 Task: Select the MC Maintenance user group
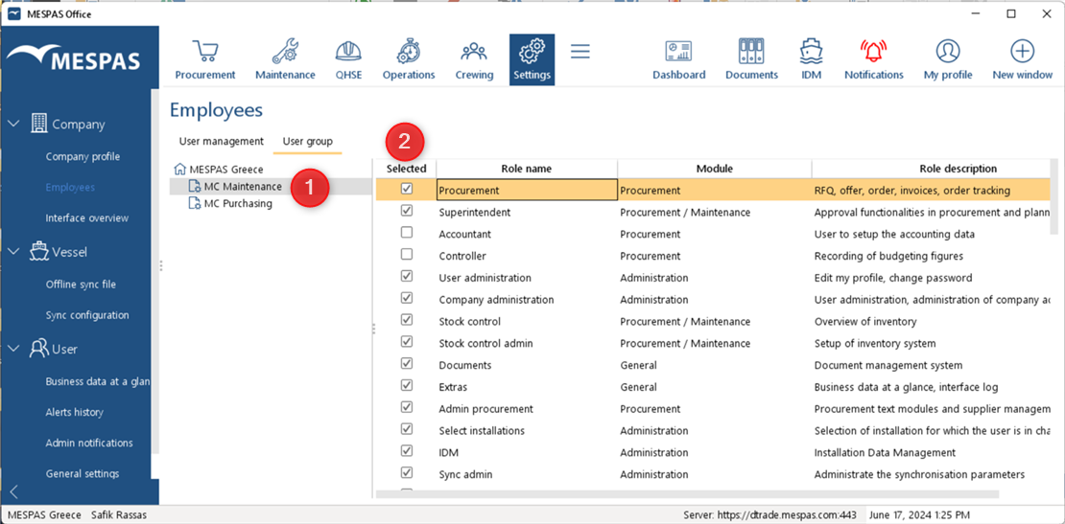(236, 187)
